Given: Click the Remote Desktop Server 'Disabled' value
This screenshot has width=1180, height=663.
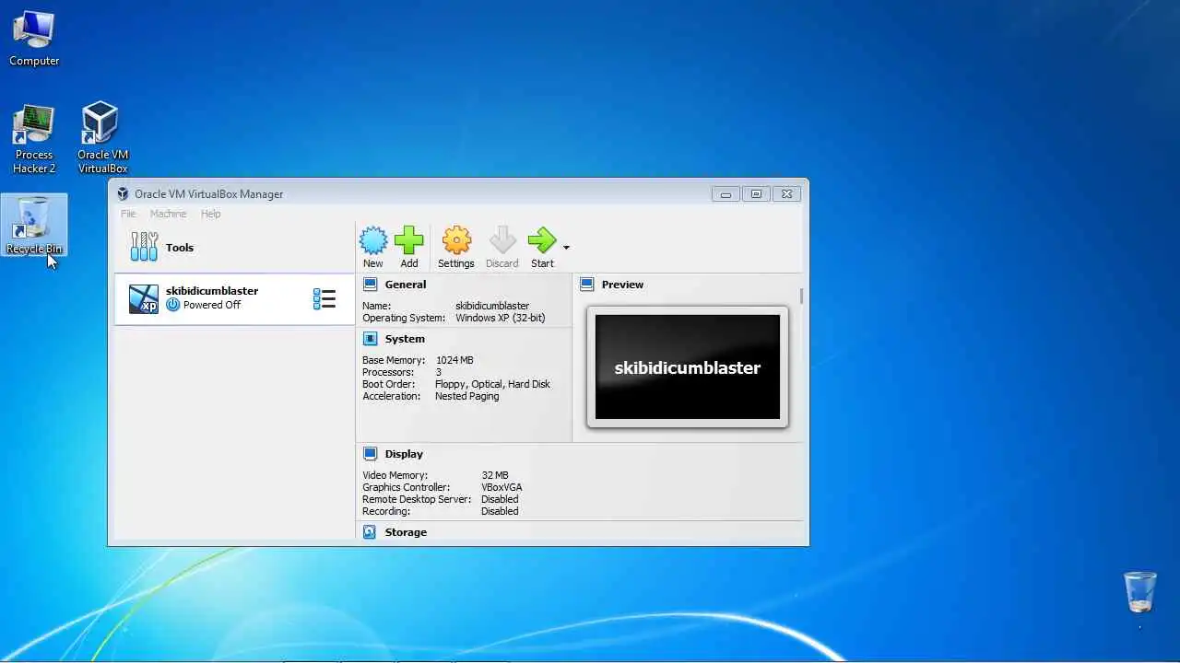Looking at the screenshot, I should (500, 499).
